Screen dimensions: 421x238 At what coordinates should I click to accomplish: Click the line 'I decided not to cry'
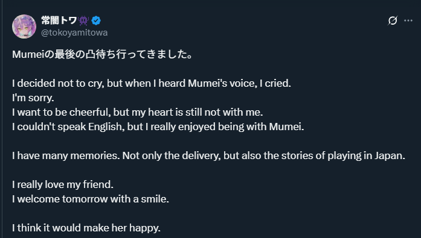click(x=152, y=83)
